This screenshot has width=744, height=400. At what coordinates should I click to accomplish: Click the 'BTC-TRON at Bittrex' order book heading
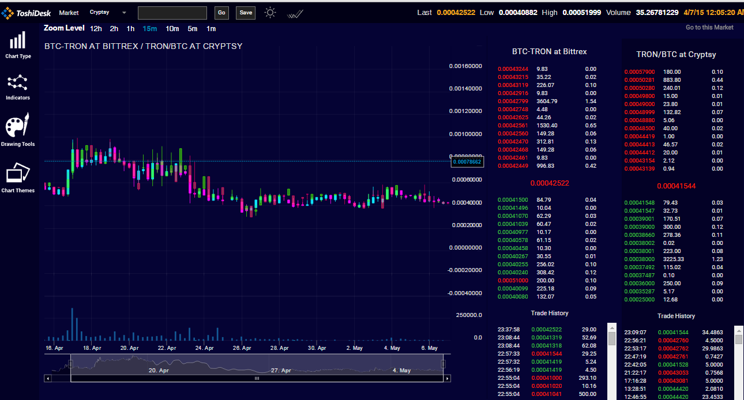point(549,52)
